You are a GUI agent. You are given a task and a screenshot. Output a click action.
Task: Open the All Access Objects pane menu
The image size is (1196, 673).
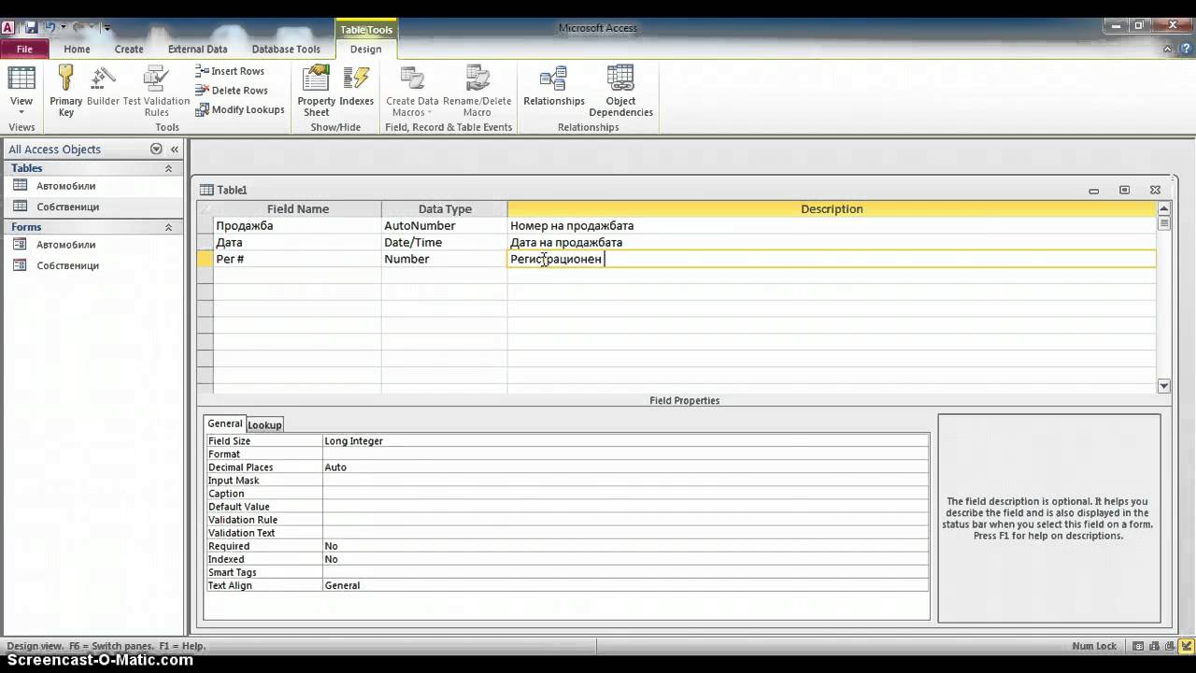(x=156, y=150)
